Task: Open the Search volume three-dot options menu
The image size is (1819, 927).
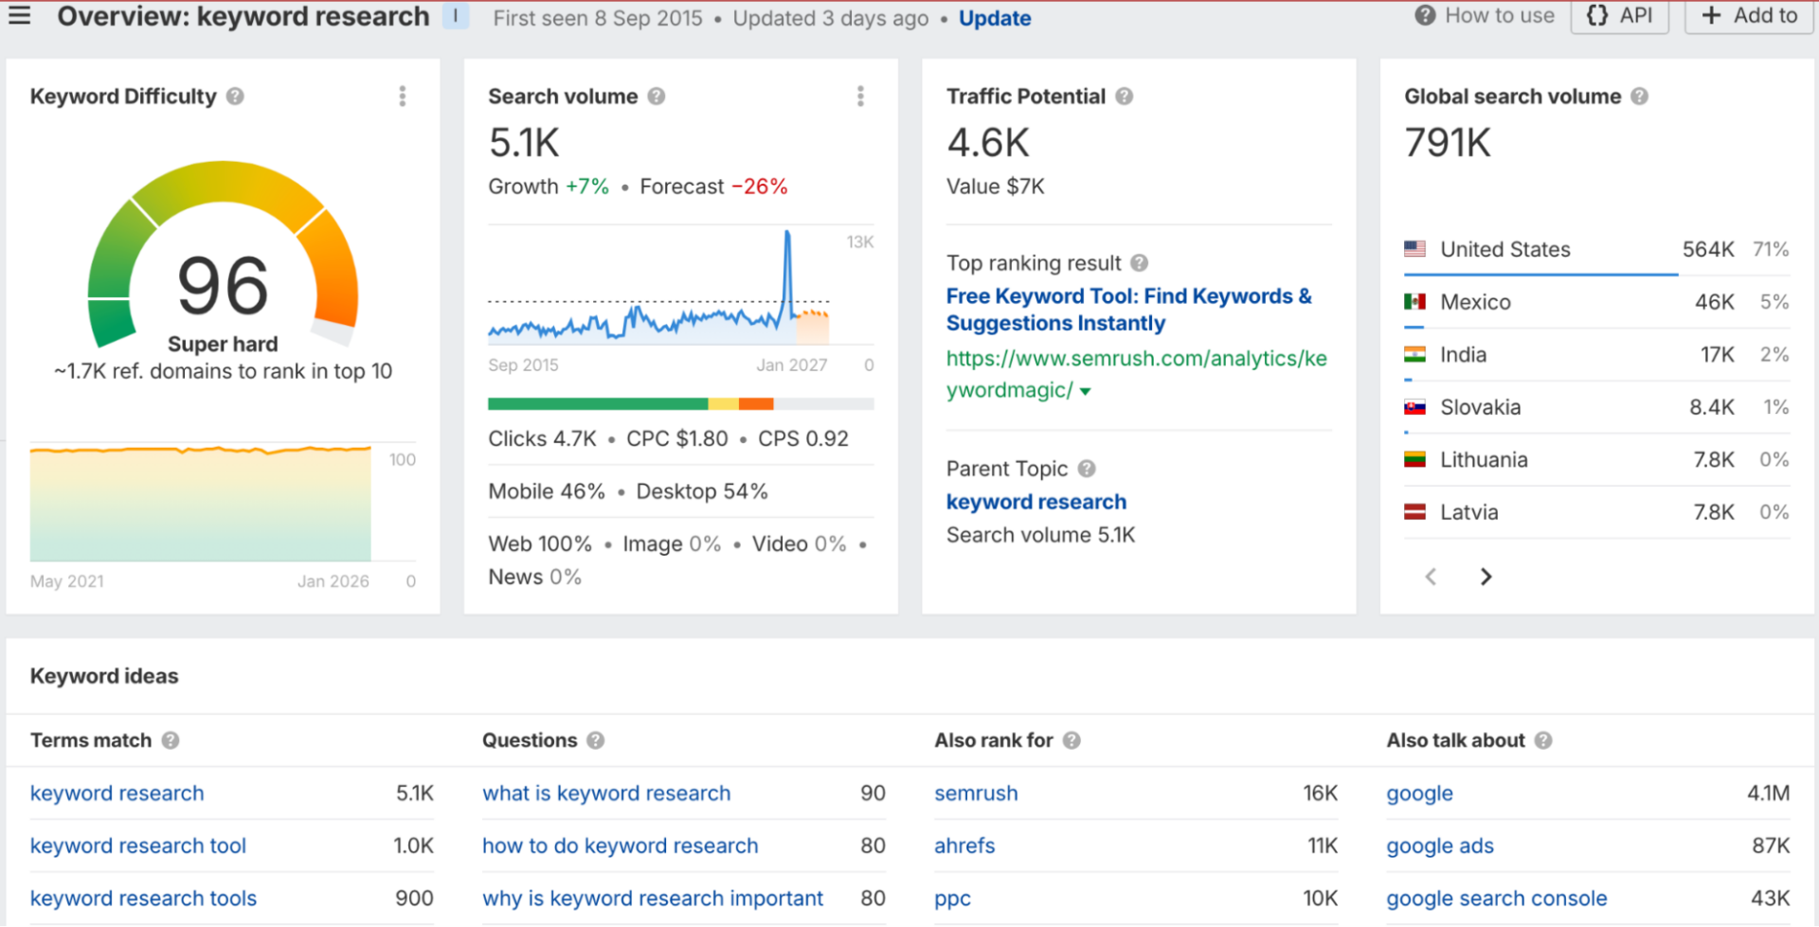Action: point(861,96)
